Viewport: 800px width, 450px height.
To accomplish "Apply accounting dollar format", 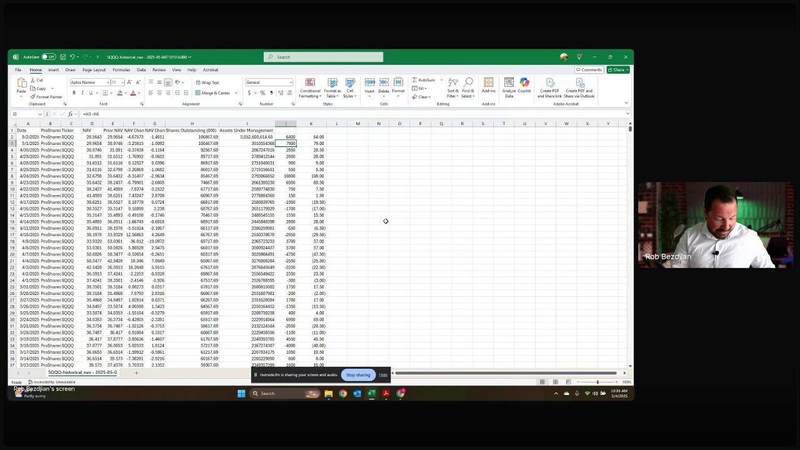I will coord(249,93).
